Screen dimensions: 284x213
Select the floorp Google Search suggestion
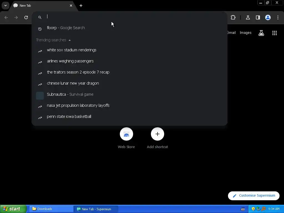click(x=130, y=28)
